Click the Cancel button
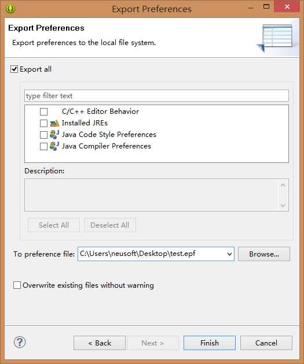 266,343
